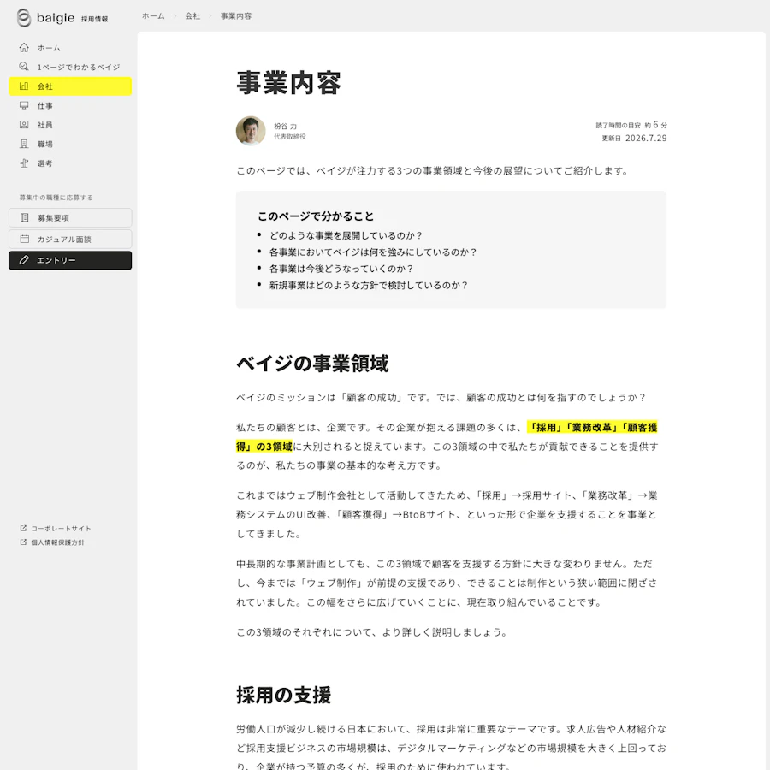Click the black エントリー button

coord(70,260)
